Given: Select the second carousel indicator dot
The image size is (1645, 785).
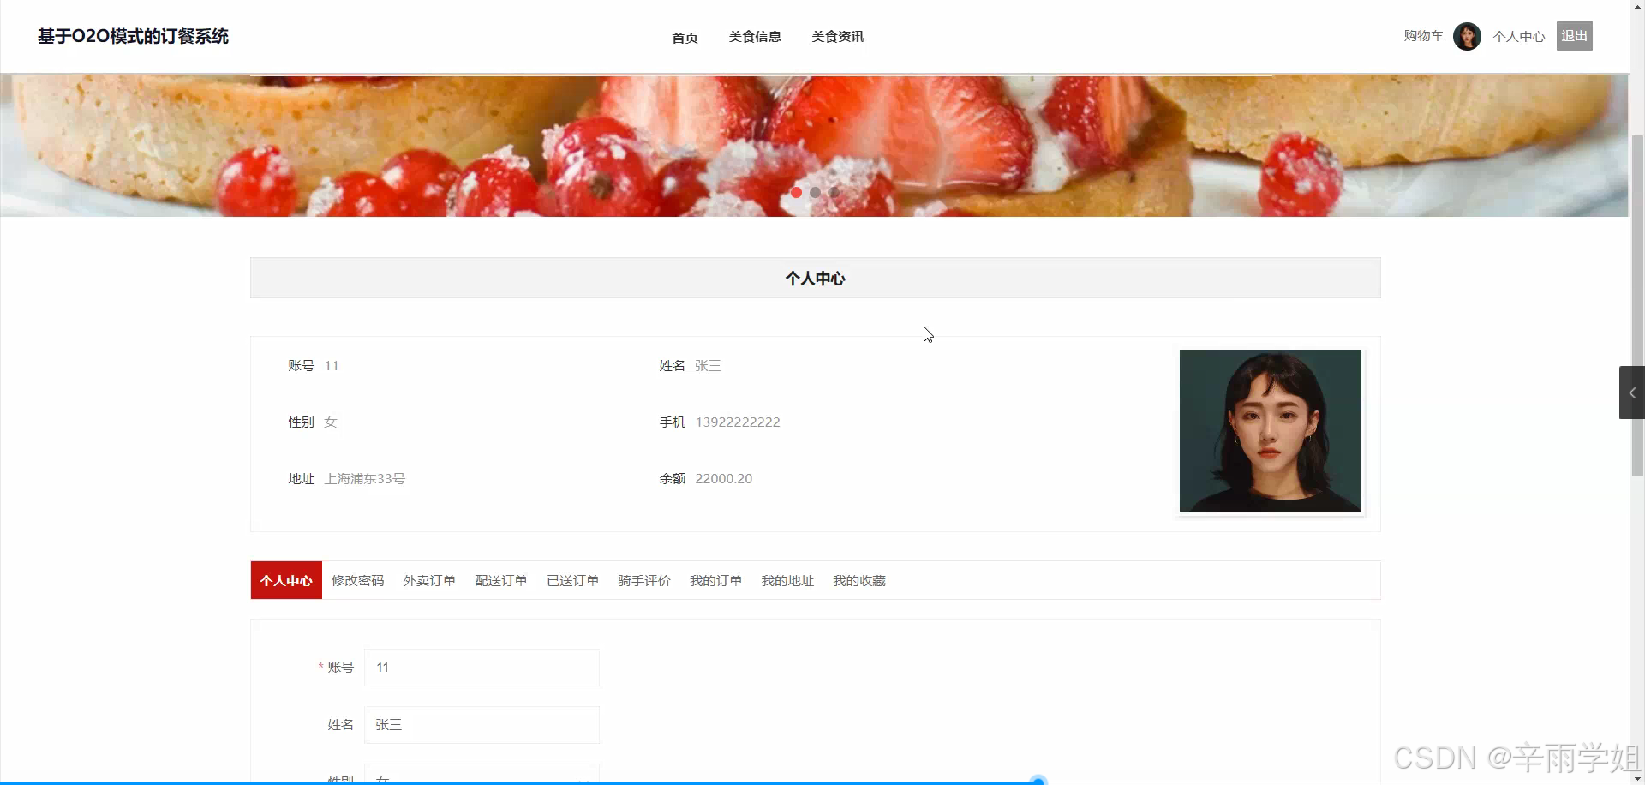Looking at the screenshot, I should [x=815, y=192].
